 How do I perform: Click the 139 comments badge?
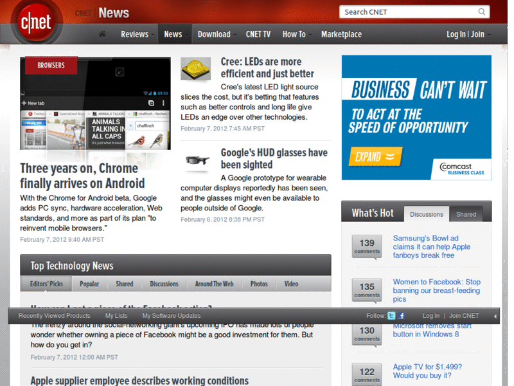(367, 246)
